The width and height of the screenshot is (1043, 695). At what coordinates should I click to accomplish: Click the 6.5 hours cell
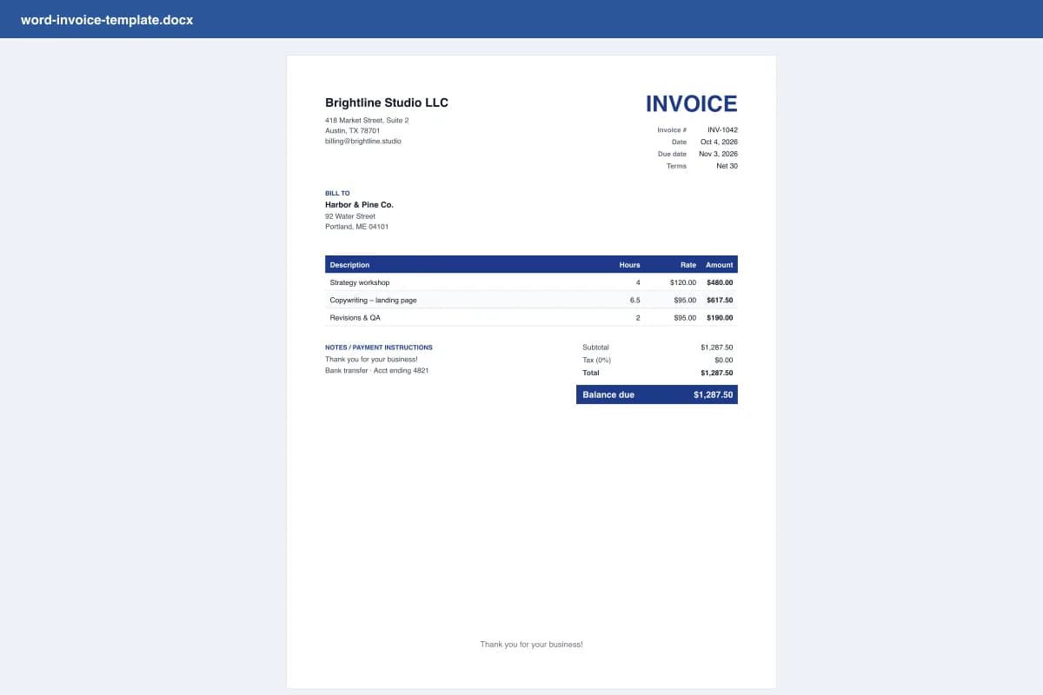(x=634, y=300)
